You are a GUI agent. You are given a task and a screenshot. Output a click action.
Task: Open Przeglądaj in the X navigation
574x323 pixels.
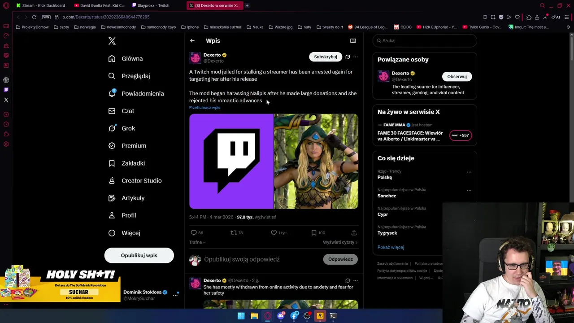pos(130,76)
